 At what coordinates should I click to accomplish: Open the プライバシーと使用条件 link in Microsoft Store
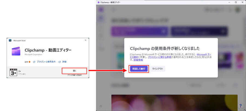point(46,62)
